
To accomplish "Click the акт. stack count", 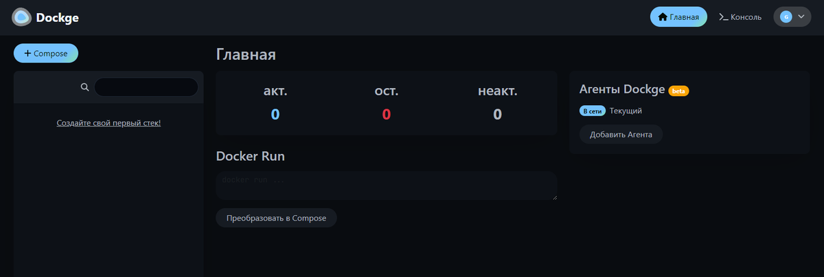I will (x=275, y=115).
